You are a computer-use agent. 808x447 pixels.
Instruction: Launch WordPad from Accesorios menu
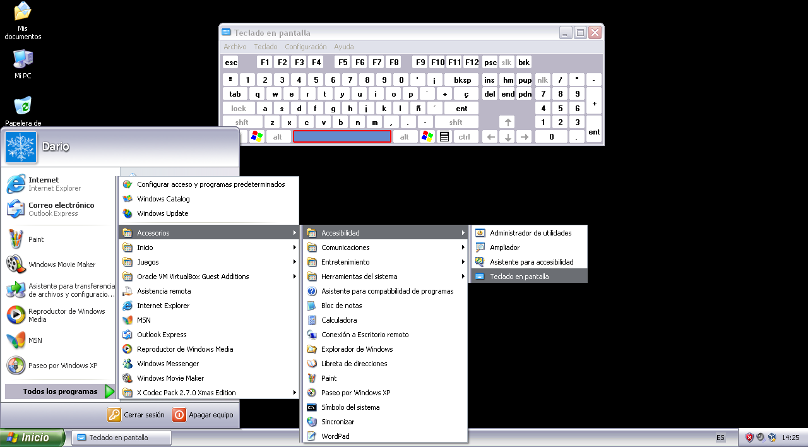[x=385, y=436]
